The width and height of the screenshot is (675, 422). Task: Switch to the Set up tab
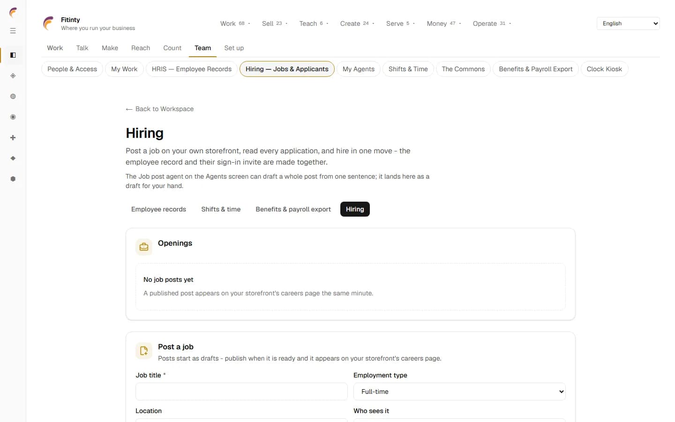234,48
